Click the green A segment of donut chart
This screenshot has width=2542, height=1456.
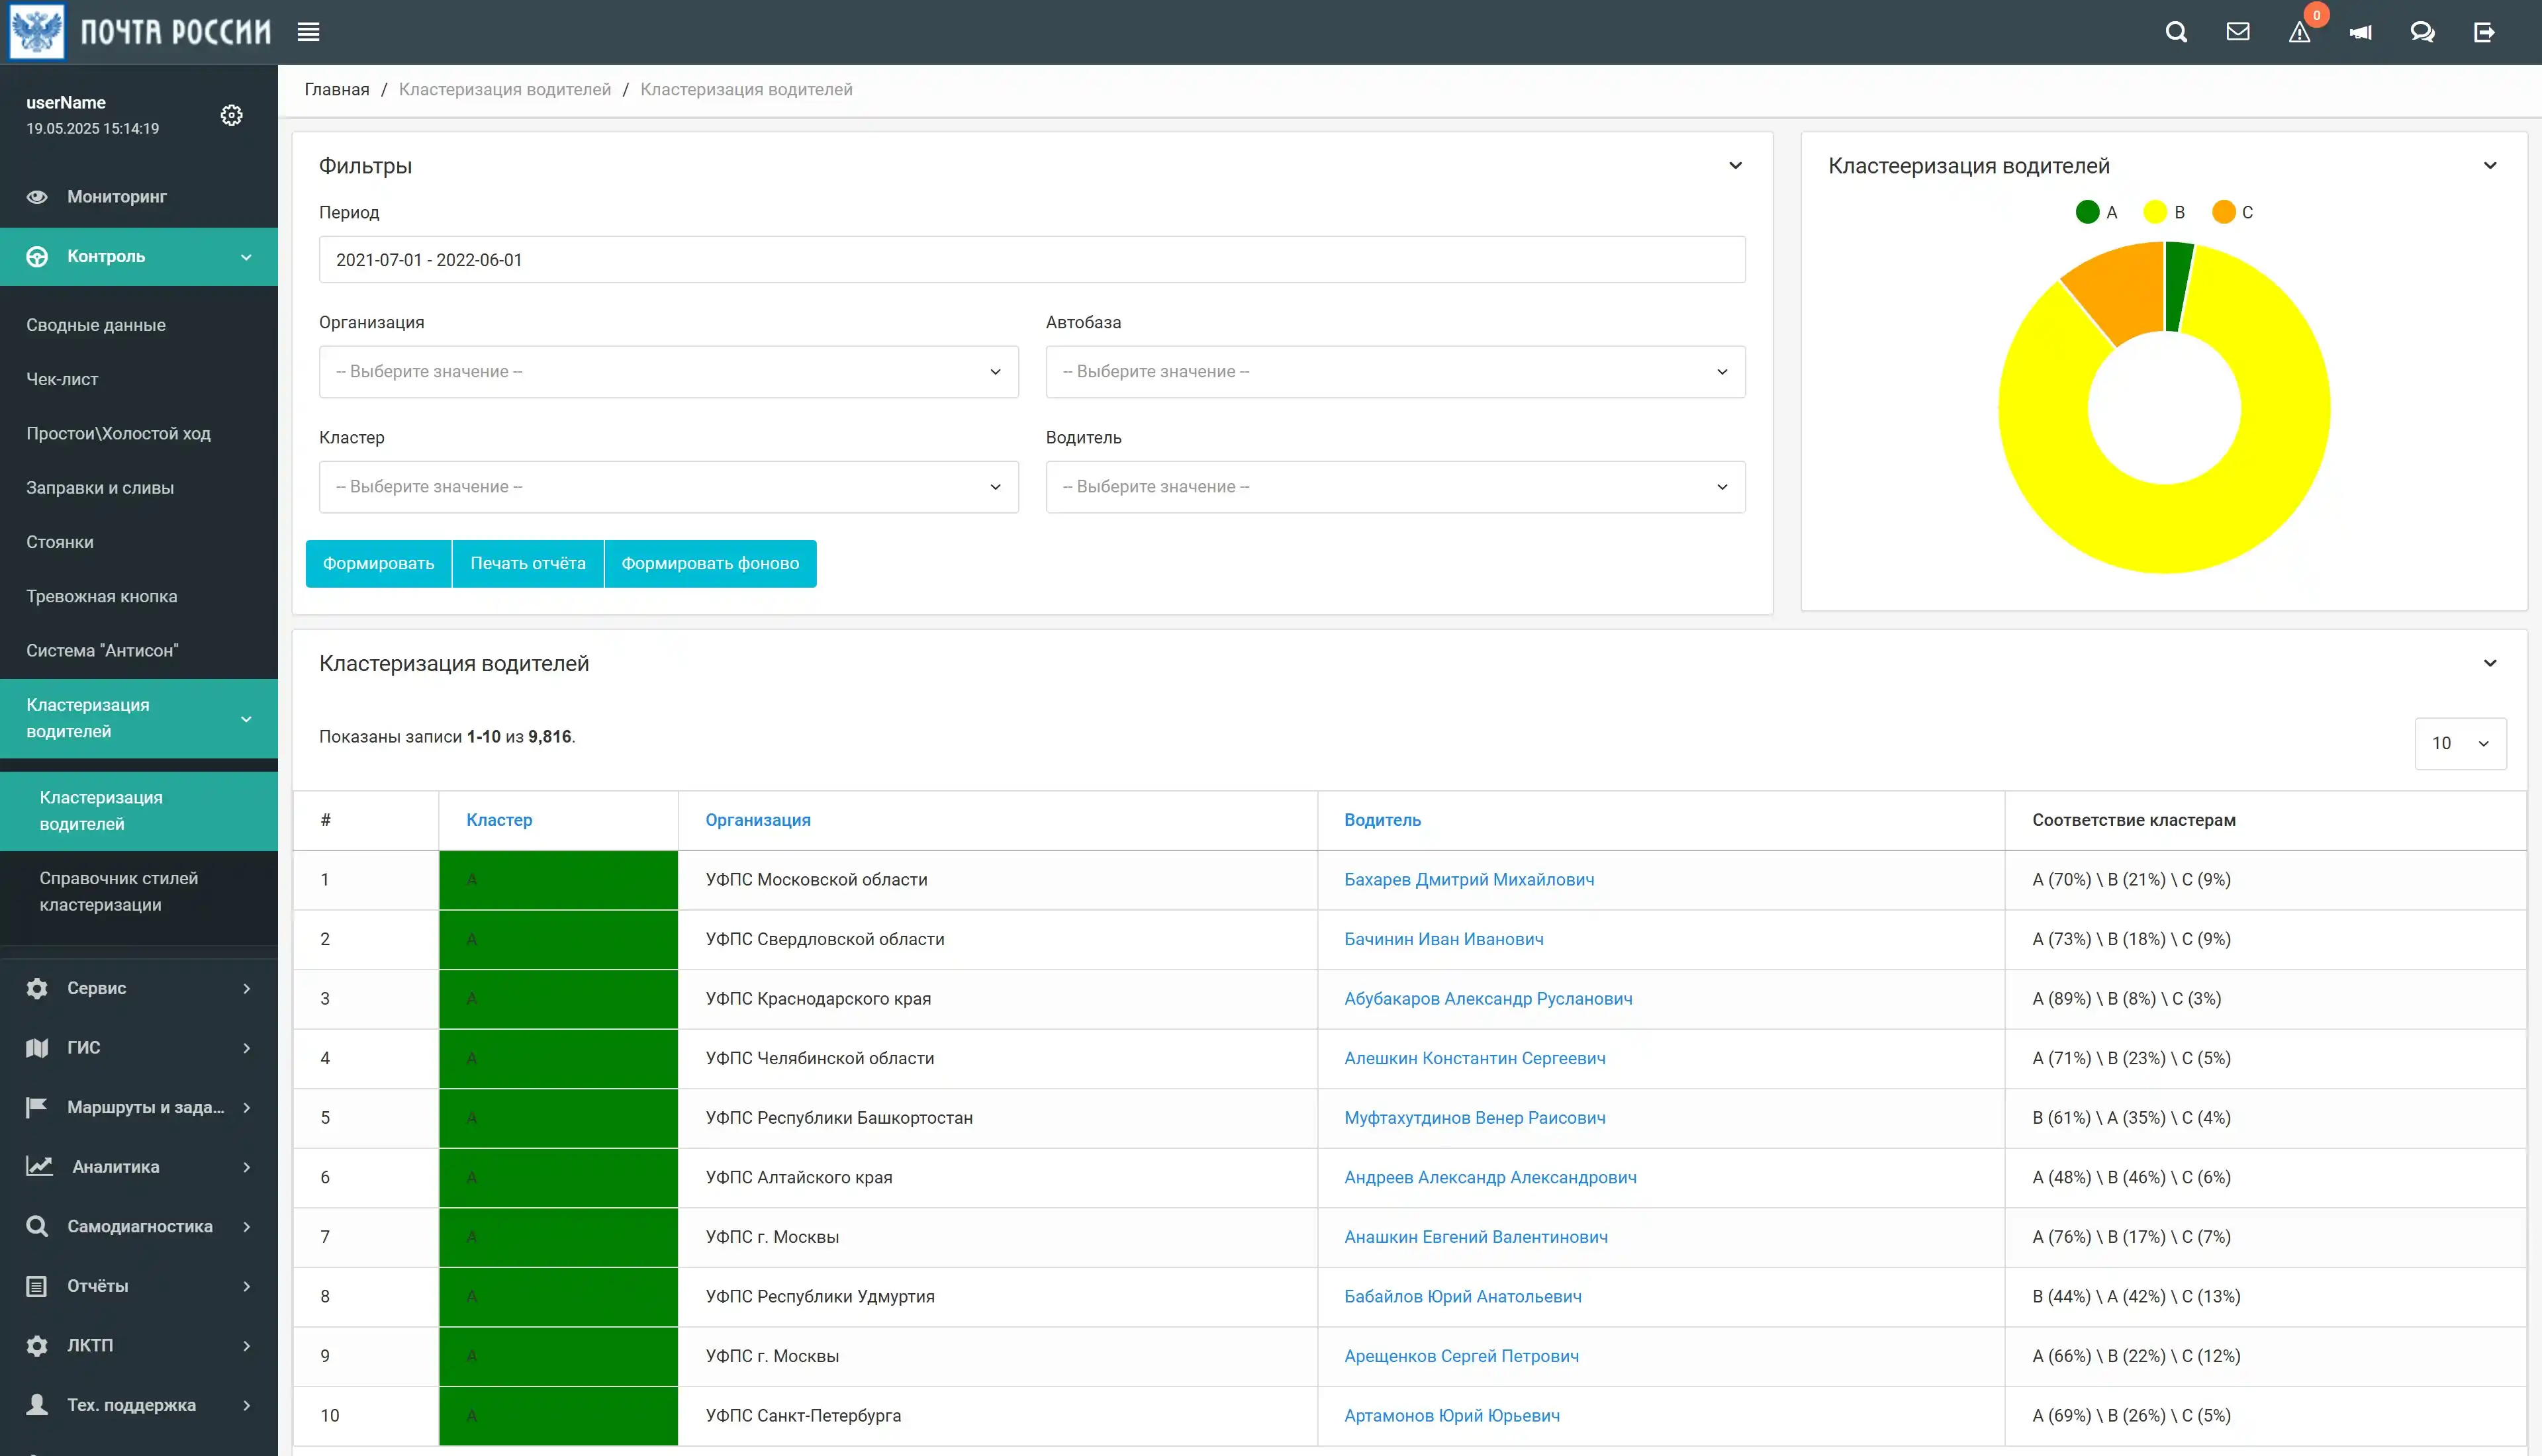[2177, 286]
